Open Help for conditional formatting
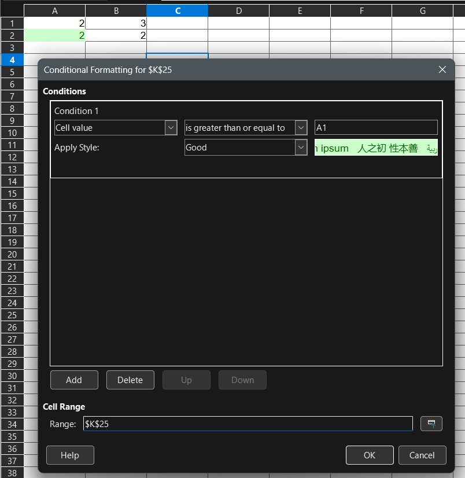This screenshot has height=478, width=465. point(70,455)
